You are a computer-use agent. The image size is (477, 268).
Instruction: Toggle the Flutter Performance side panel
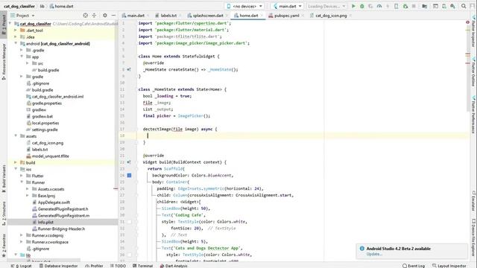[473, 114]
